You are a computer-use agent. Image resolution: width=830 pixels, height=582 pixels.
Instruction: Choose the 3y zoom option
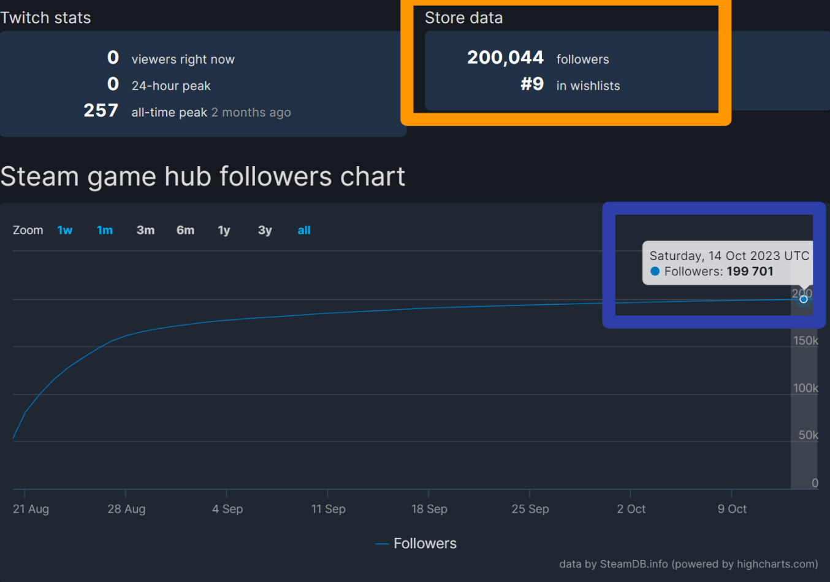[x=265, y=231]
